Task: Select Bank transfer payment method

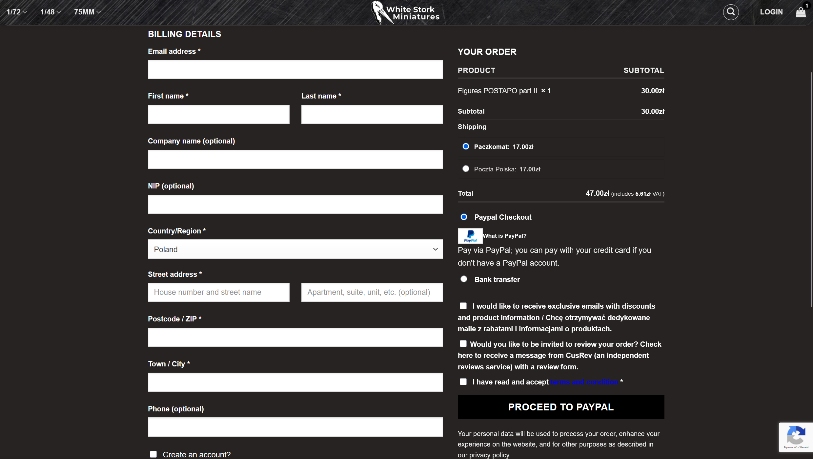Action: coord(464,279)
